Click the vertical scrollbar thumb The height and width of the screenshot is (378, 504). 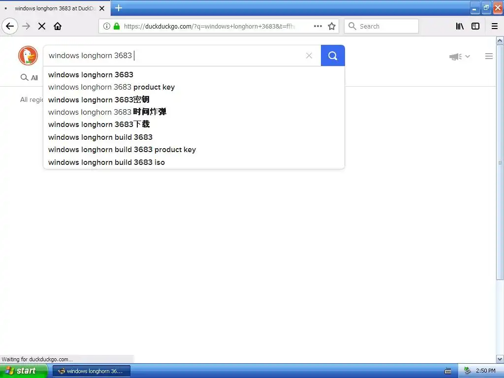click(500, 162)
